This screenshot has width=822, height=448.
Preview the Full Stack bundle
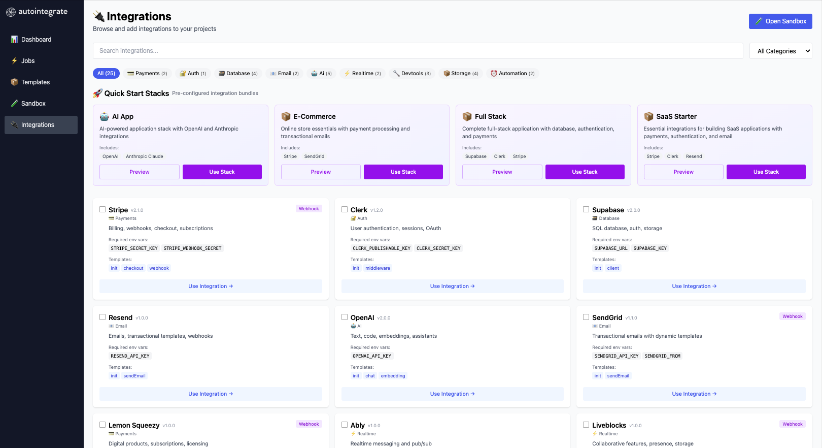tap(502, 172)
